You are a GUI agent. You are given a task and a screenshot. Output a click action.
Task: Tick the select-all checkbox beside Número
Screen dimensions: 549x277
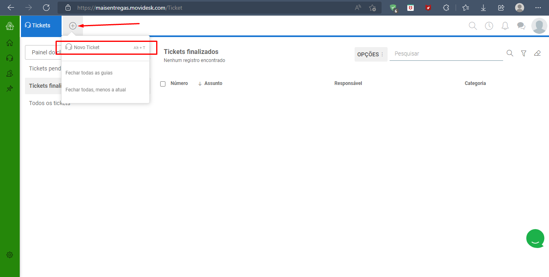163,84
